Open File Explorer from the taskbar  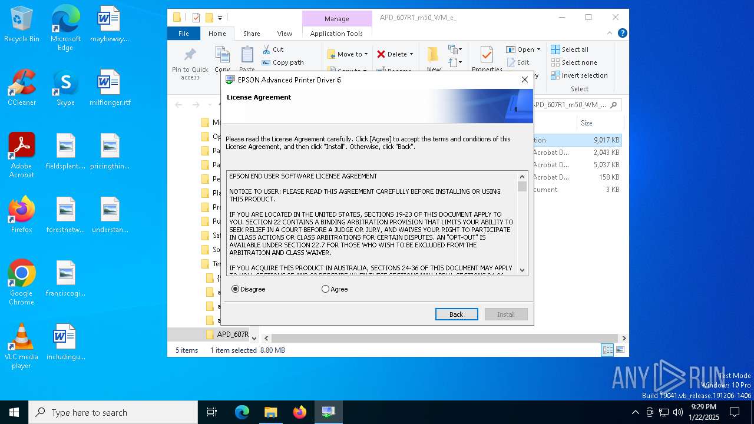pyautogui.click(x=270, y=412)
